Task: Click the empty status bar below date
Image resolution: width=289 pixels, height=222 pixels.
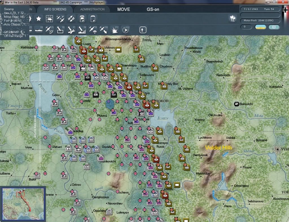Action: tap(260, 15)
